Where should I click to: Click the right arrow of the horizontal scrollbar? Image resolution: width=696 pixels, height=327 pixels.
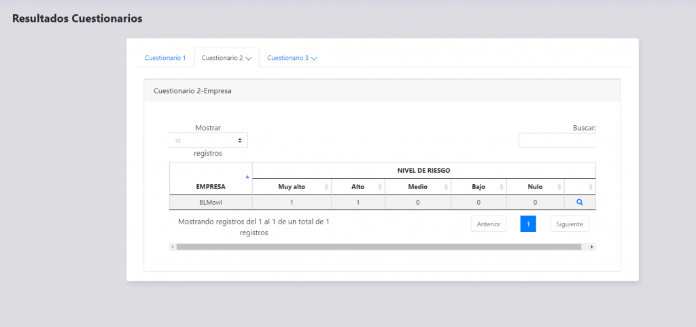593,247
